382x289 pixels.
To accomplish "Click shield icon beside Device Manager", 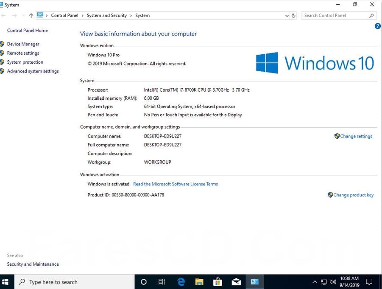I will click(x=2, y=44).
